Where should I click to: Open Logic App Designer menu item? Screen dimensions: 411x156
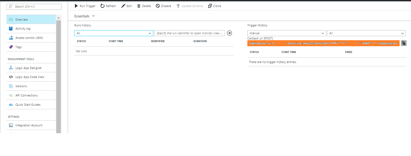click(x=31, y=68)
